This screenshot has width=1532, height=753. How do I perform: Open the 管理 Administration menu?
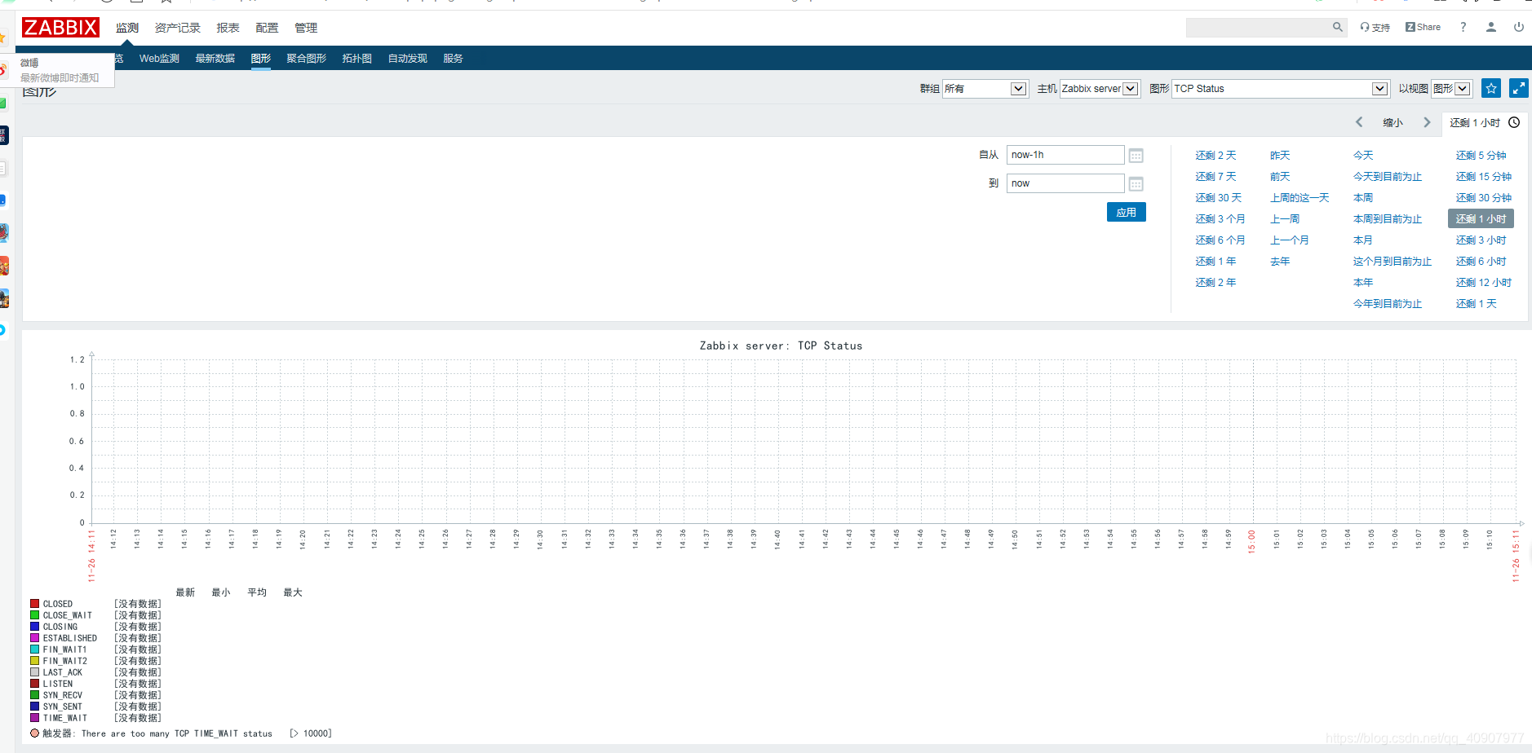pos(306,28)
